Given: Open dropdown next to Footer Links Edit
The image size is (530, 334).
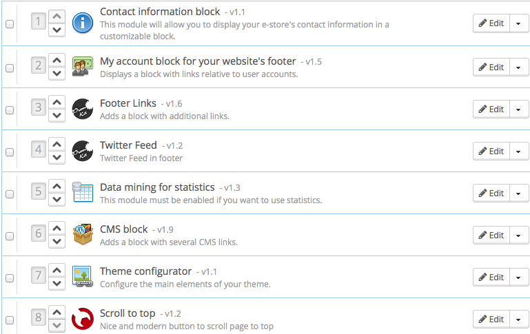Looking at the screenshot, I should click(518, 109).
